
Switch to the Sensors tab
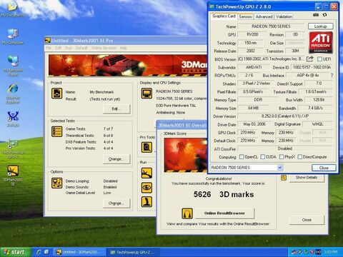click(x=245, y=16)
